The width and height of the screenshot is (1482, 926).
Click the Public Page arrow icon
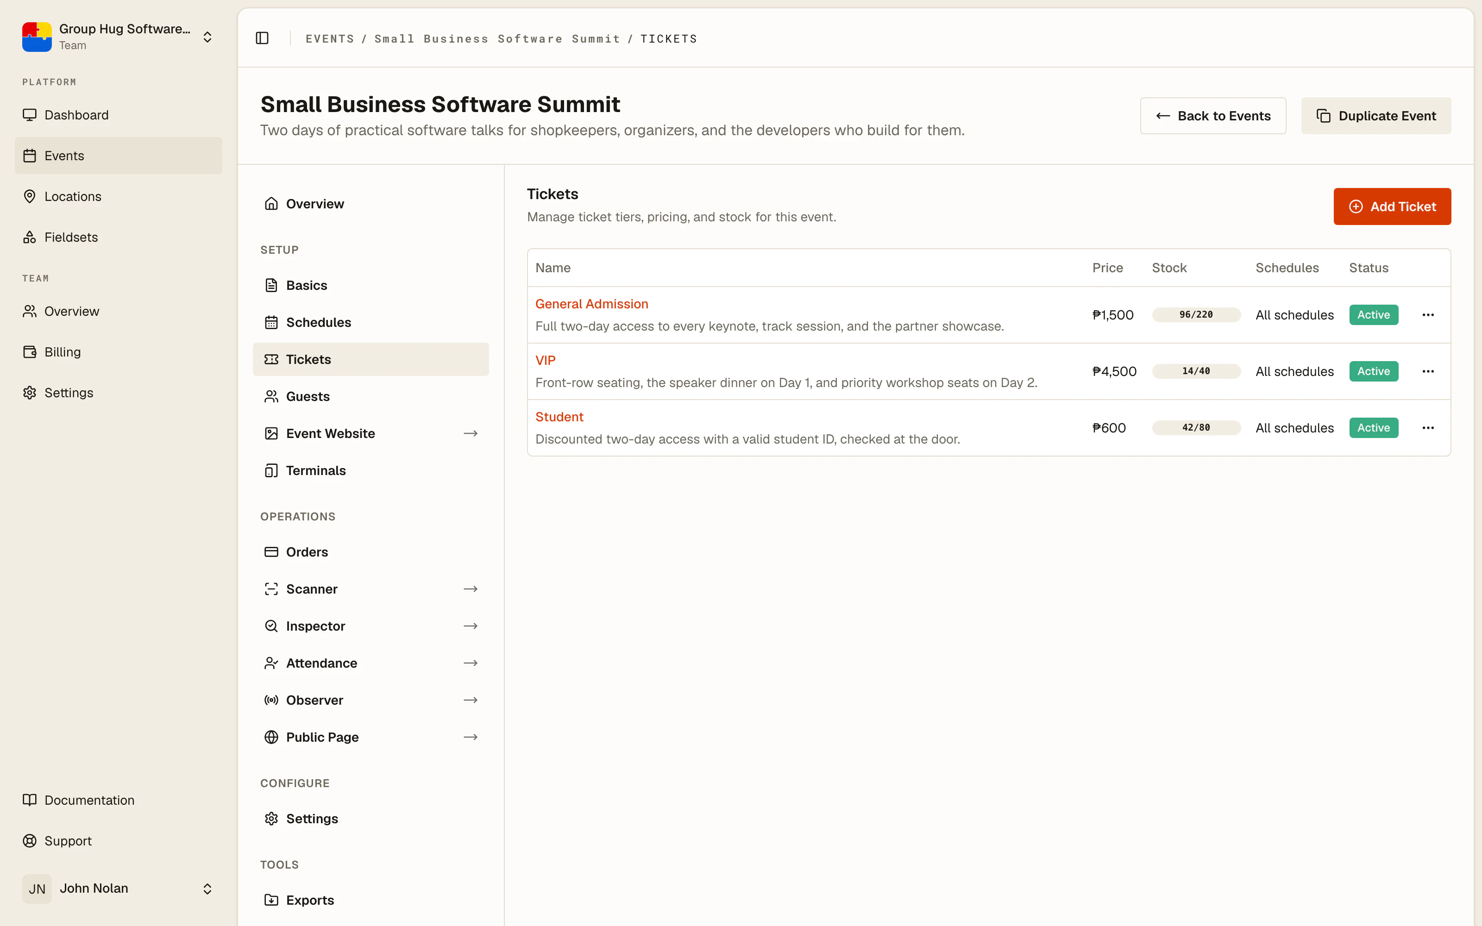[471, 737]
